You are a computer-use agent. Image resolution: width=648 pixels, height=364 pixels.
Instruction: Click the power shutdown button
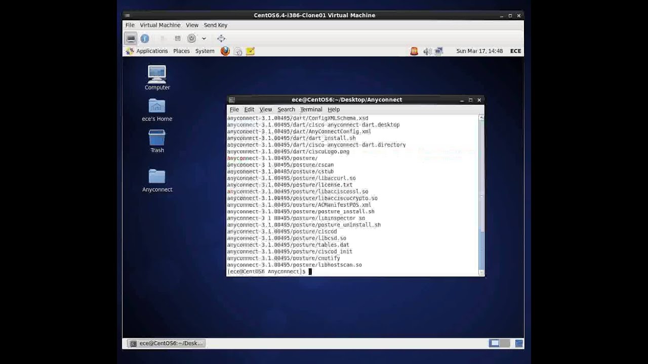(191, 38)
